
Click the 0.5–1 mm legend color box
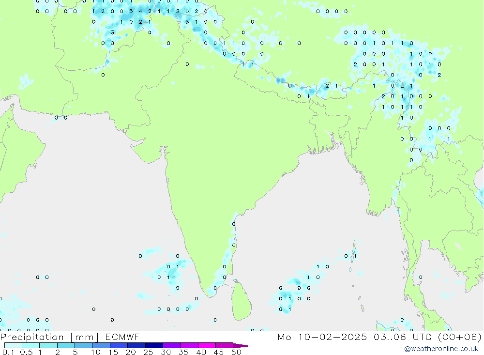pyautogui.click(x=31, y=345)
